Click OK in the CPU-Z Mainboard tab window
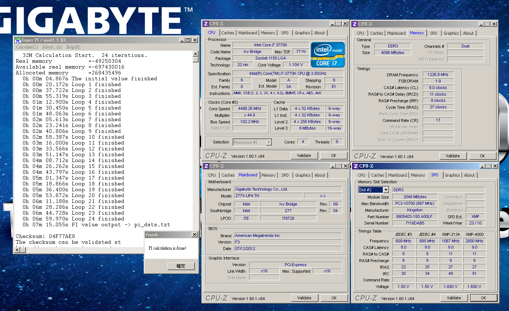The image size is (509, 311). 334,298
